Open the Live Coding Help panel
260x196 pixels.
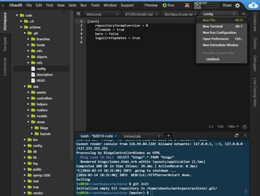(255, 92)
